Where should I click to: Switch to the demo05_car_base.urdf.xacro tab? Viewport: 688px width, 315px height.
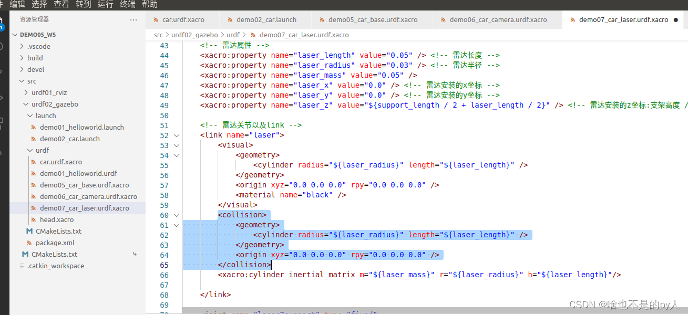pyautogui.click(x=372, y=19)
